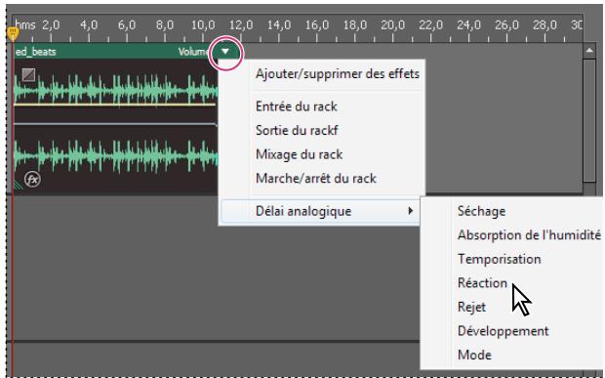Viewport: 605px width, 378px height.
Task: Choose Ajouter/supprimer des effets
Action: 338,74
